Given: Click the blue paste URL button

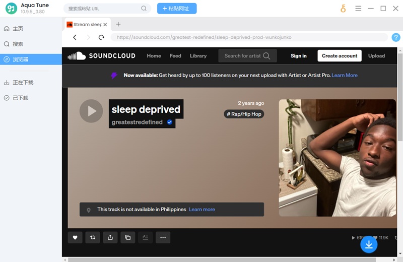Looking at the screenshot, I should point(177,9).
